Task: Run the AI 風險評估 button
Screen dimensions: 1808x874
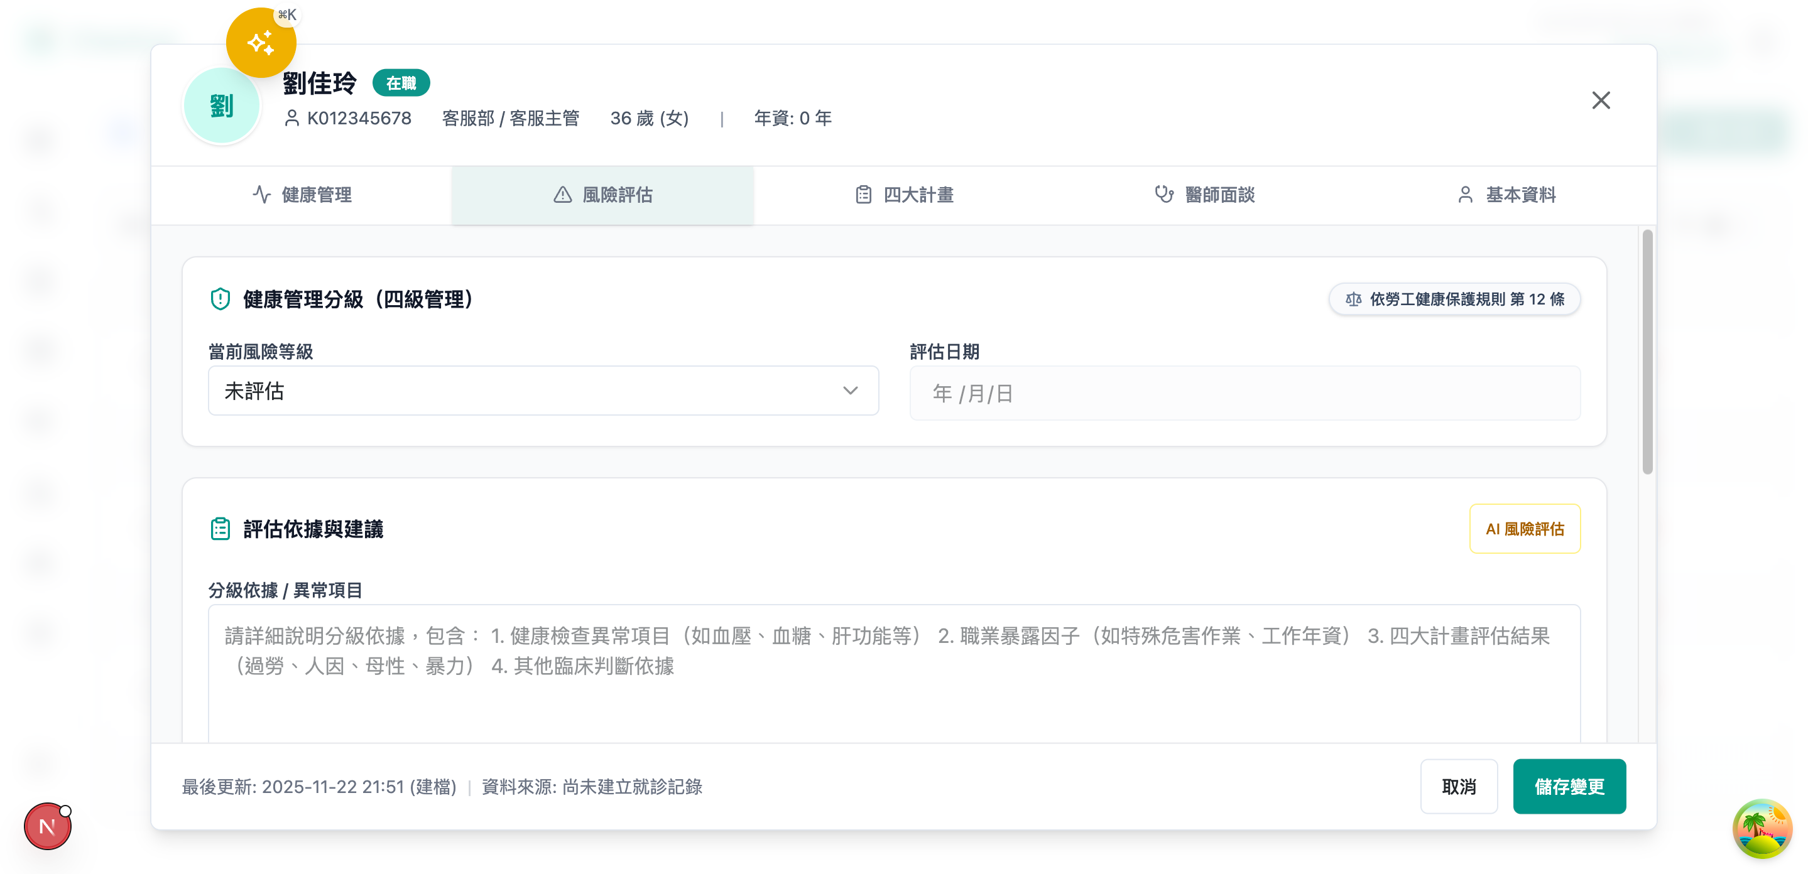Action: (1525, 529)
